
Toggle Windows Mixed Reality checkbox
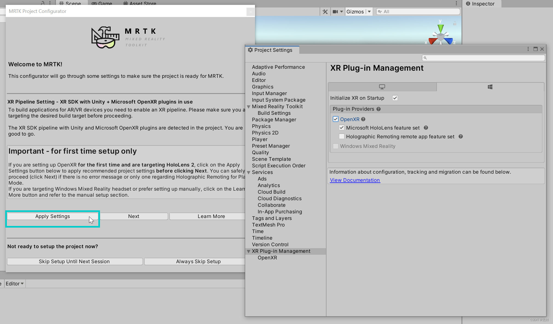(x=336, y=146)
